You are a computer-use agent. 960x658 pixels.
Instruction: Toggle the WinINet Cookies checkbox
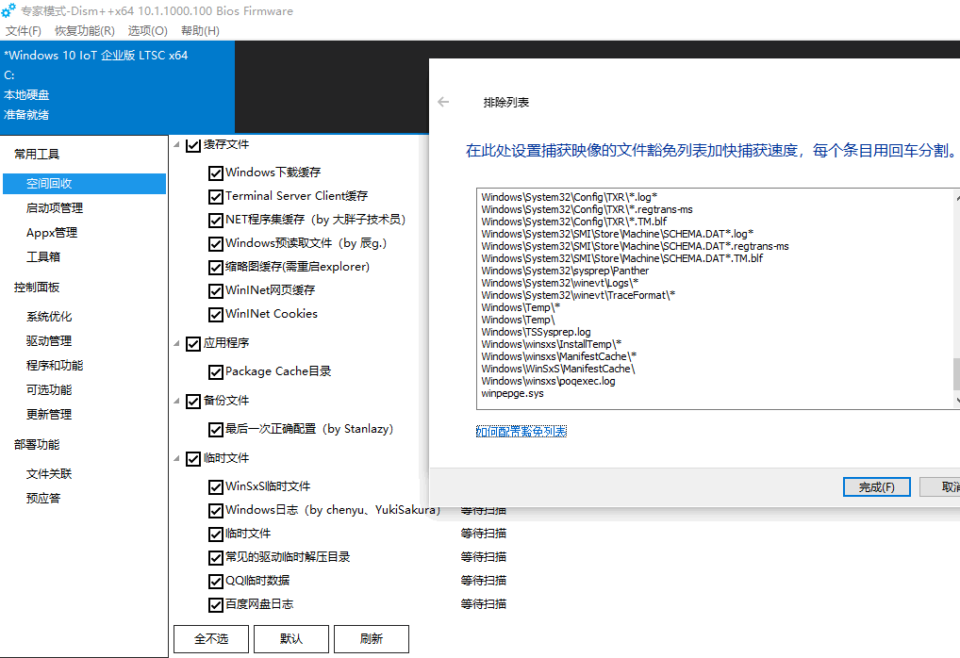tap(216, 314)
